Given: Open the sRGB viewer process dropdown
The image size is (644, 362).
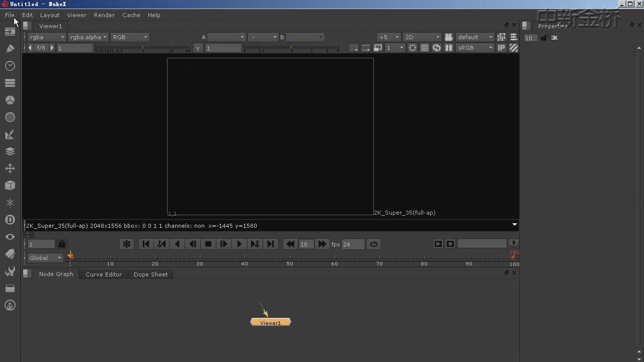Looking at the screenshot, I should (475, 48).
